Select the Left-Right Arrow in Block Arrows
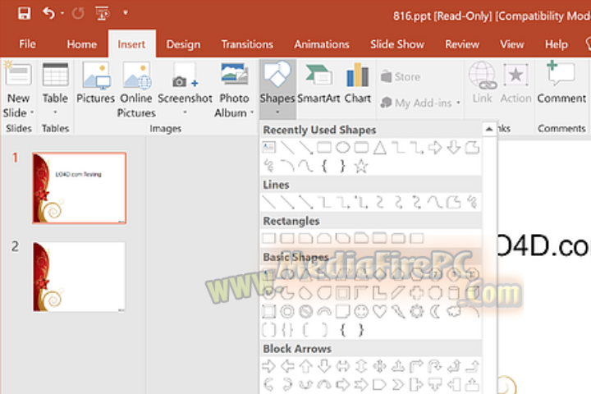 [x=342, y=366]
